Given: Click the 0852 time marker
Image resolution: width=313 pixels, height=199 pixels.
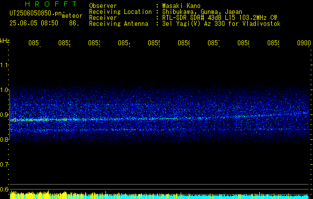Looking at the screenshot, I should (x=64, y=43).
